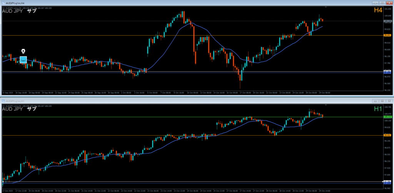
Task: Select the cyan rectangle object on H4 chart
Action: [23, 60]
